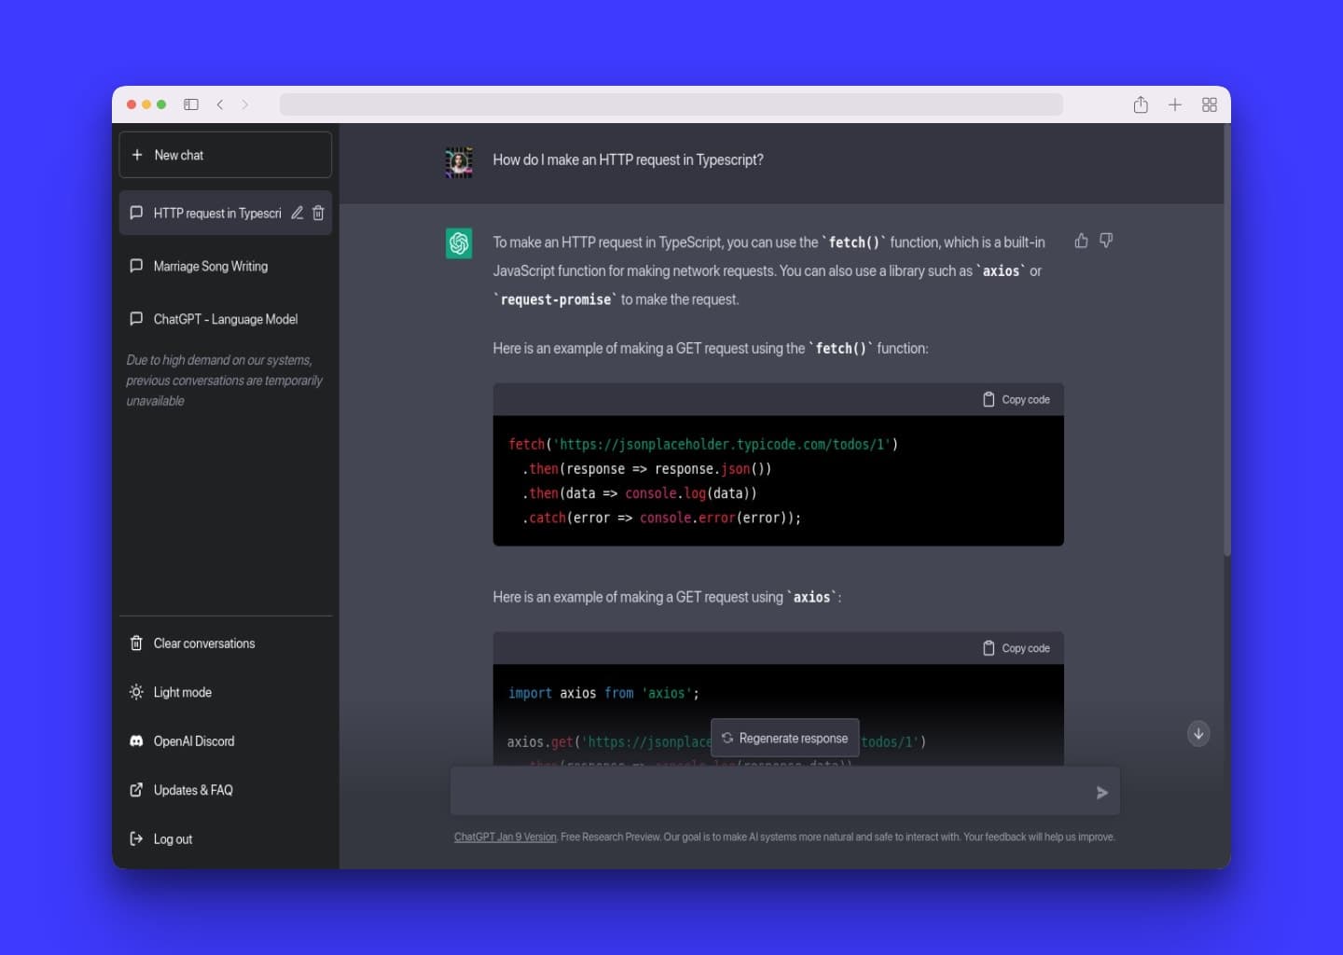The height and width of the screenshot is (955, 1343).
Task: Click the conversation vertical scrollbar
Action: 1226,340
